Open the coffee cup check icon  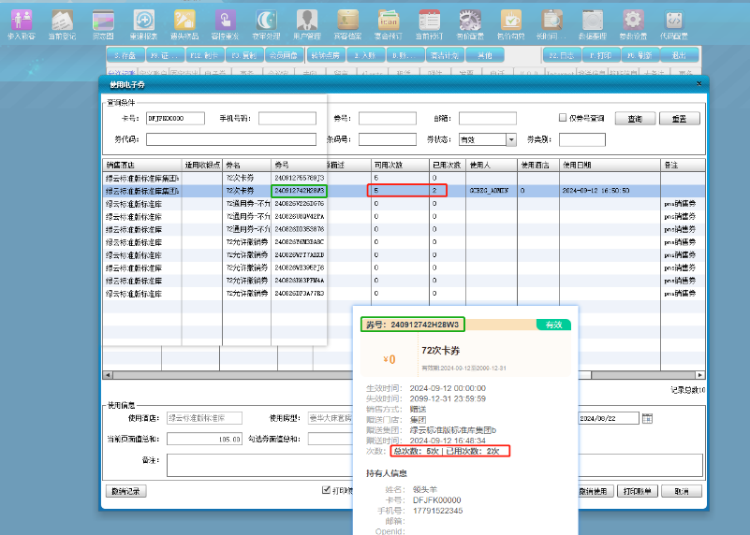click(511, 25)
